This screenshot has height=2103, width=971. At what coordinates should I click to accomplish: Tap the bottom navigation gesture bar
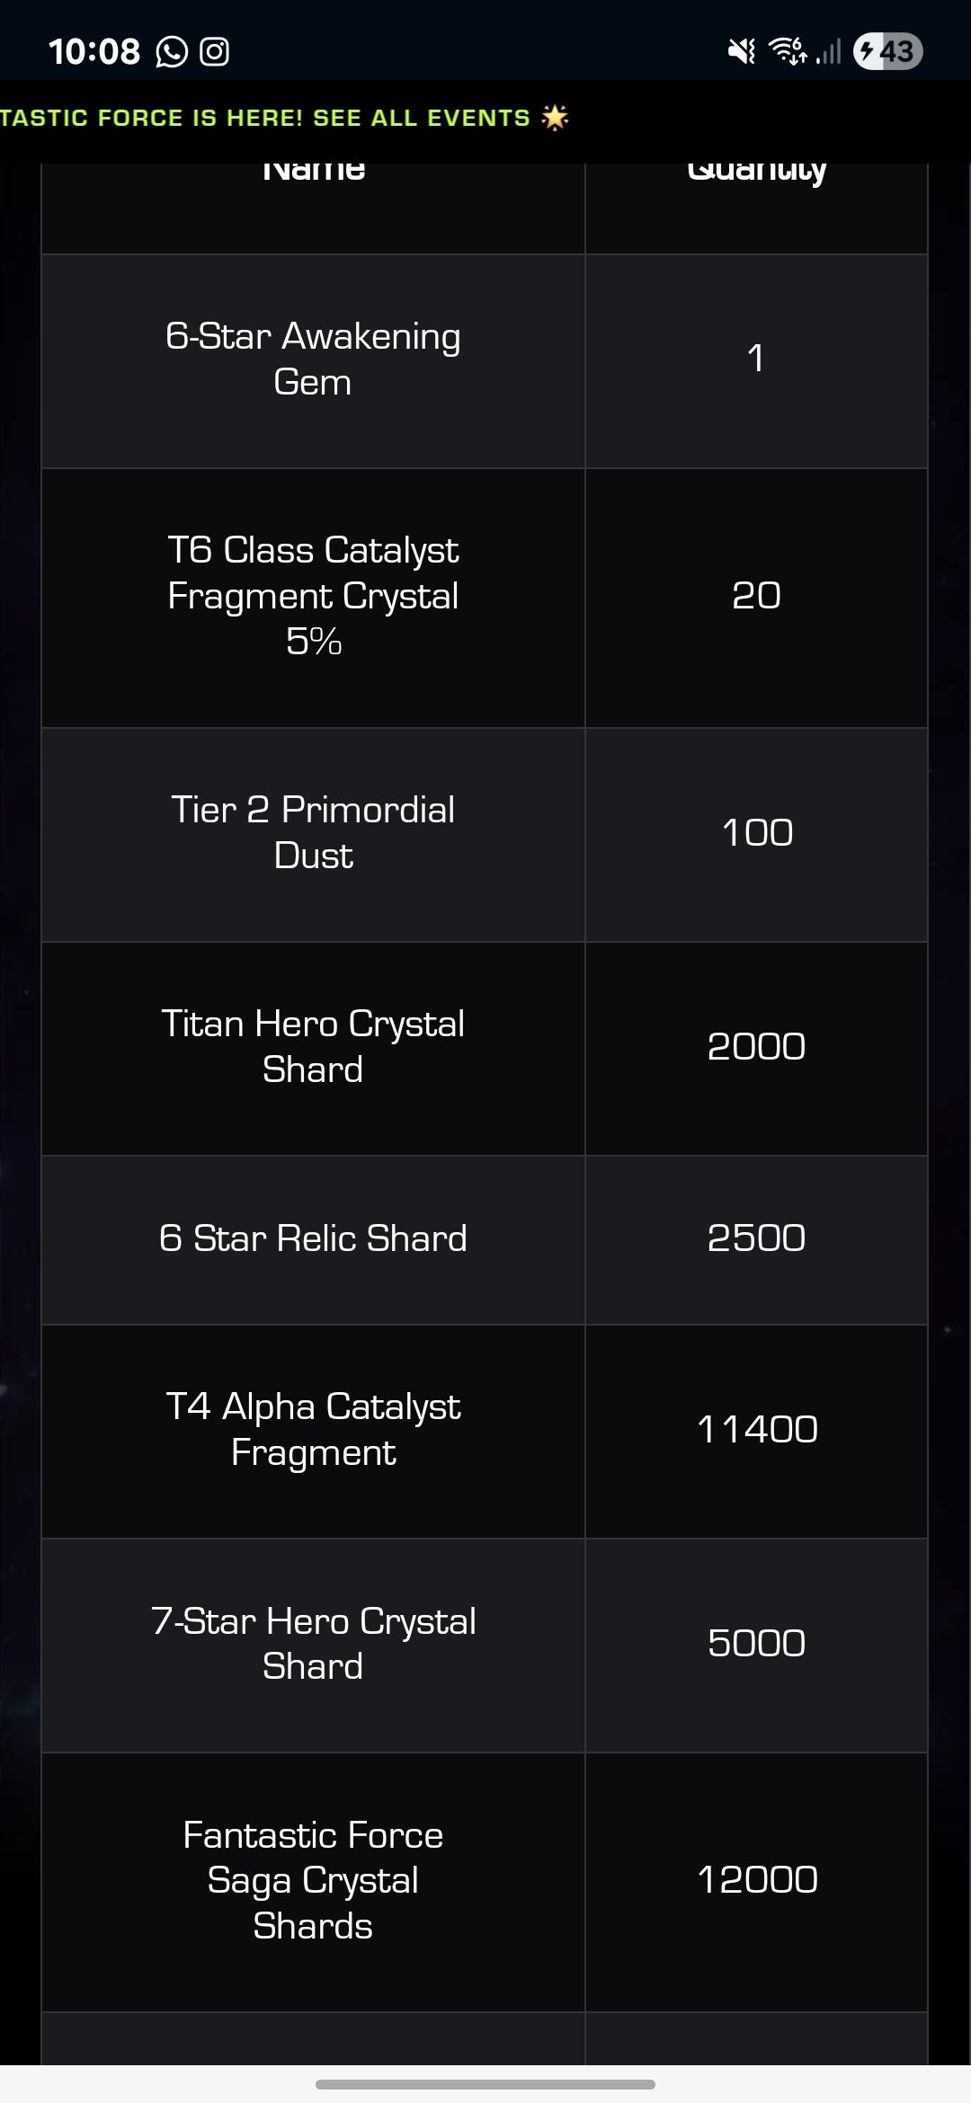(485, 2084)
